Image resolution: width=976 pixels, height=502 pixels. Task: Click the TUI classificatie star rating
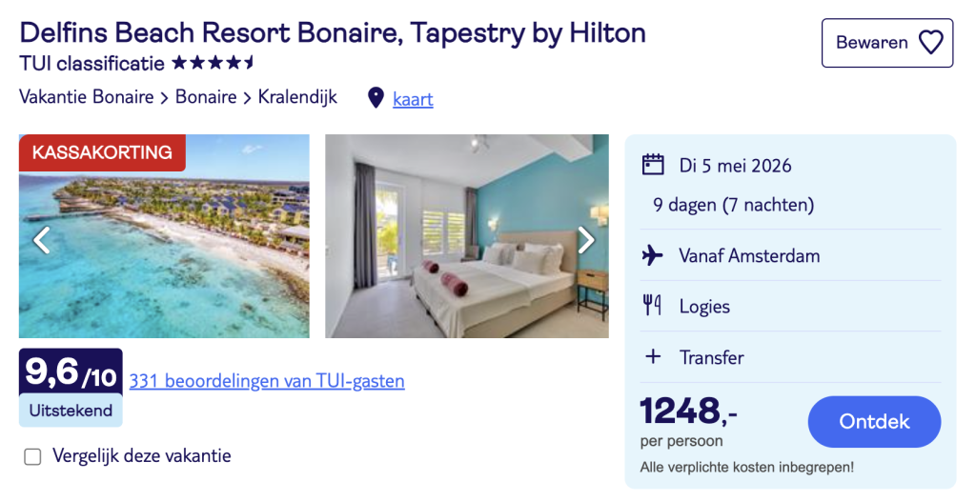coord(213,64)
